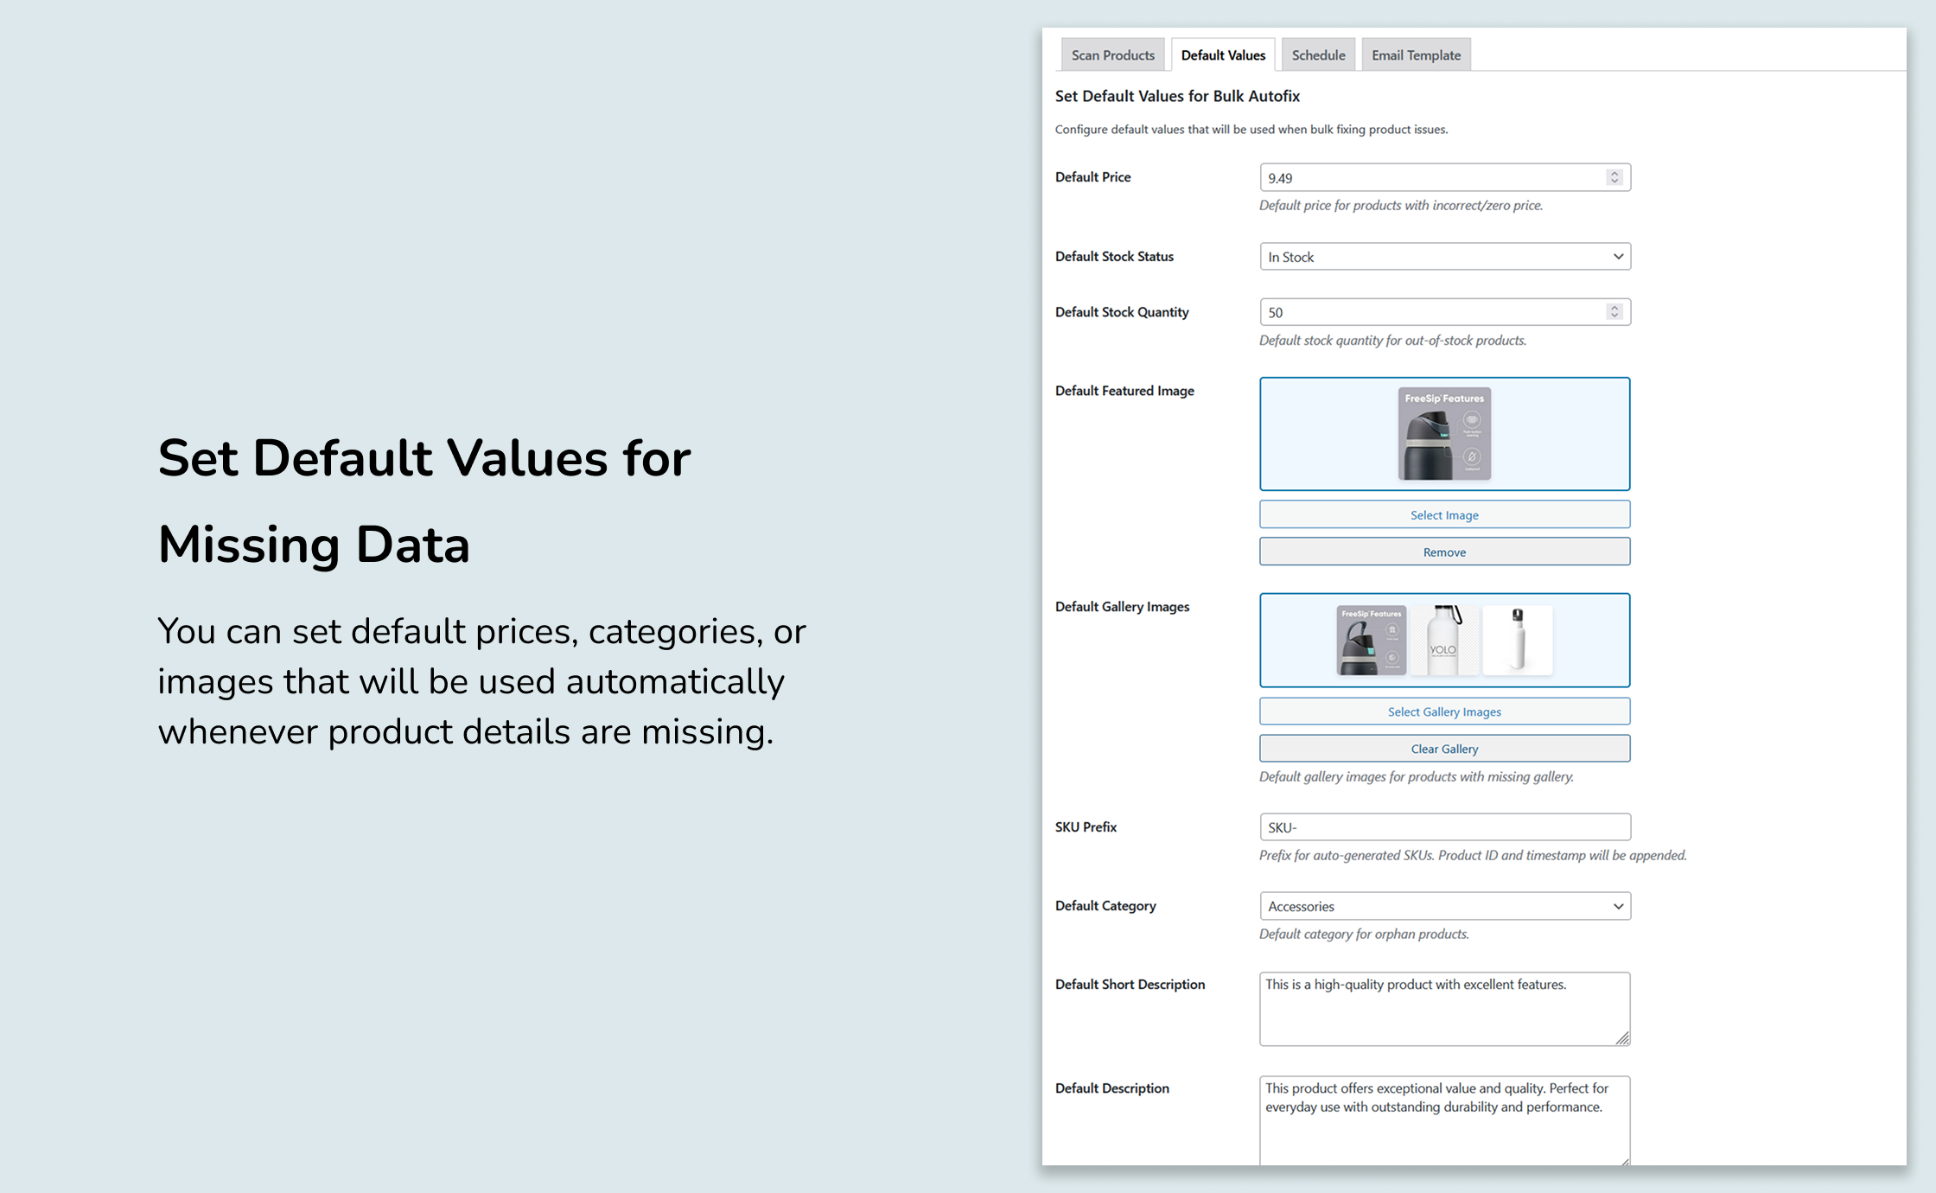
Task: Click the white bottle gallery thumbnail
Action: pos(1518,640)
